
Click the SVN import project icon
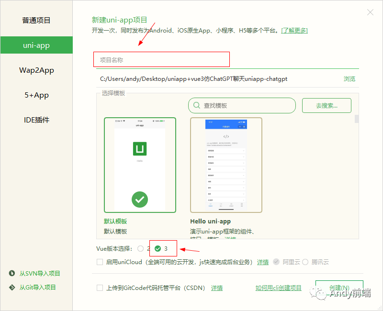tap(12, 273)
